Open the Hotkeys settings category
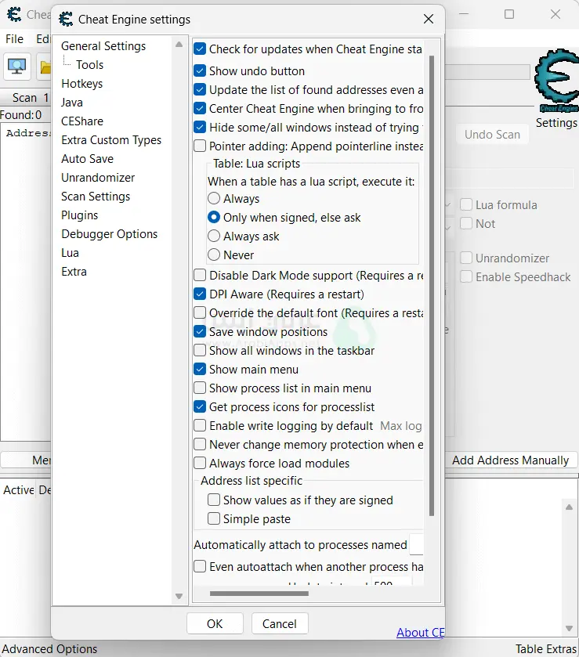 coord(81,84)
